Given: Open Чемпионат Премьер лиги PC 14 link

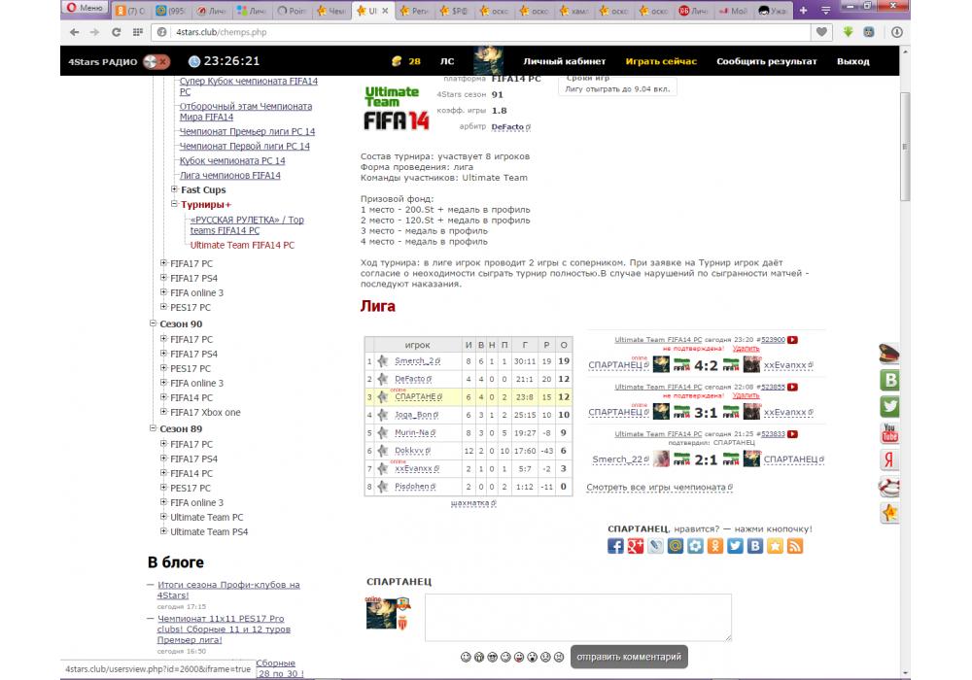Looking at the screenshot, I should [x=247, y=131].
